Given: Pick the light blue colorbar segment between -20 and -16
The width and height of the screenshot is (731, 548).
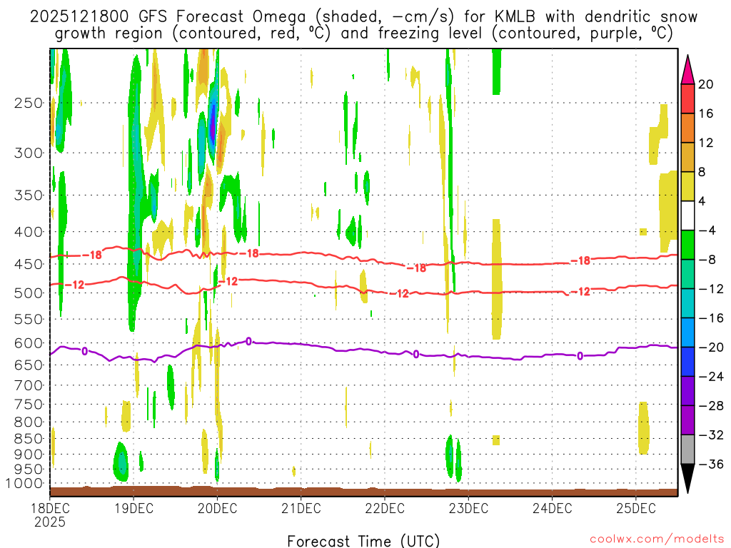Looking at the screenshot, I should [687, 333].
